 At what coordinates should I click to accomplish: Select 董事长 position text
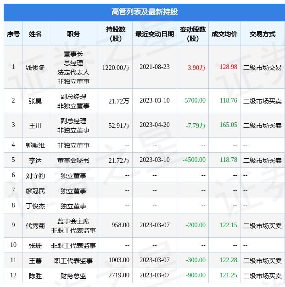[73, 54]
